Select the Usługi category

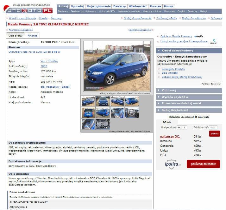click(x=204, y=11)
